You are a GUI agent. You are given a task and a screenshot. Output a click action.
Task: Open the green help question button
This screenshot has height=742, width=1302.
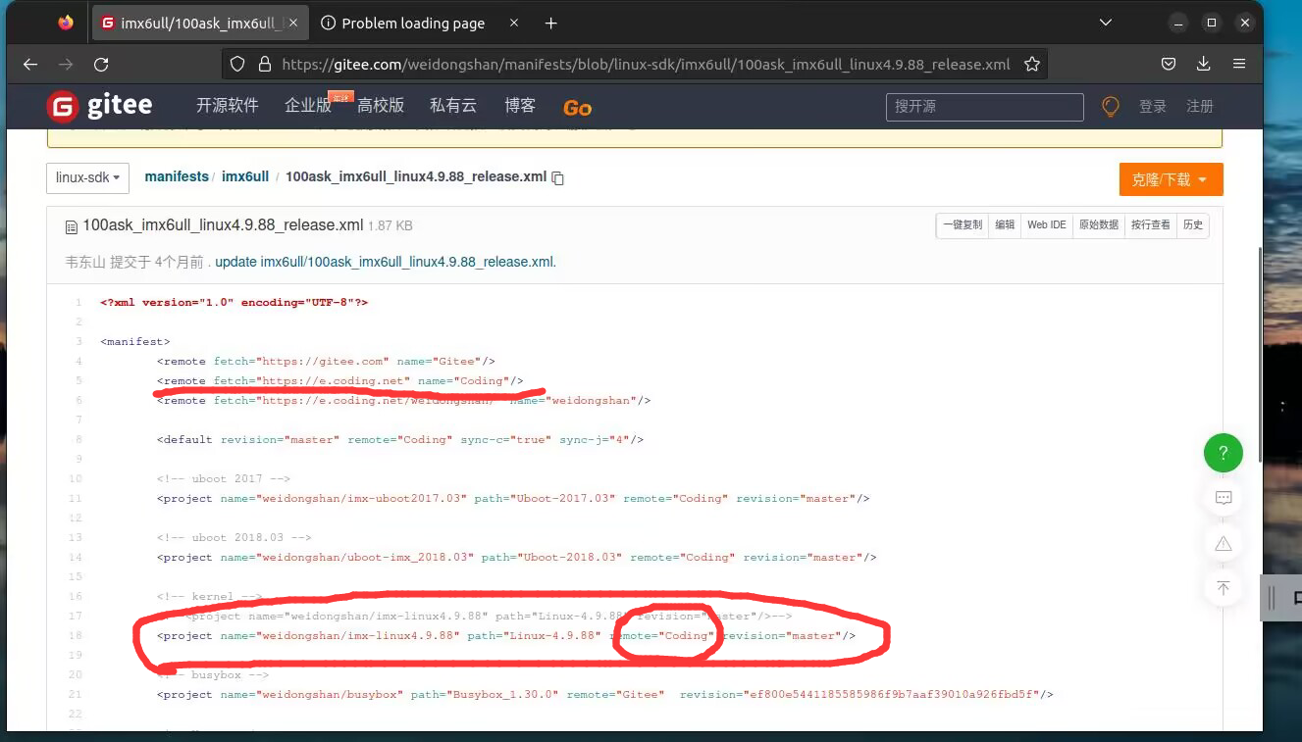coord(1224,453)
